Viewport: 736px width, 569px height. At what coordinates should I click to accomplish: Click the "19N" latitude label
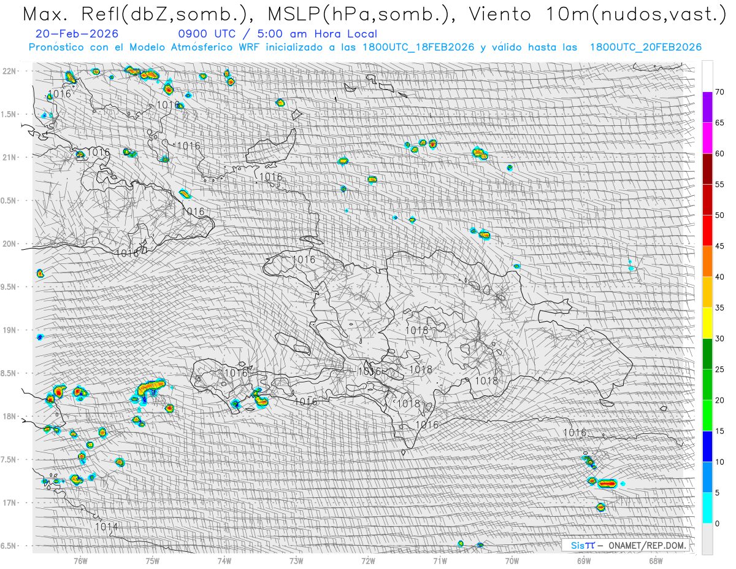(9, 330)
